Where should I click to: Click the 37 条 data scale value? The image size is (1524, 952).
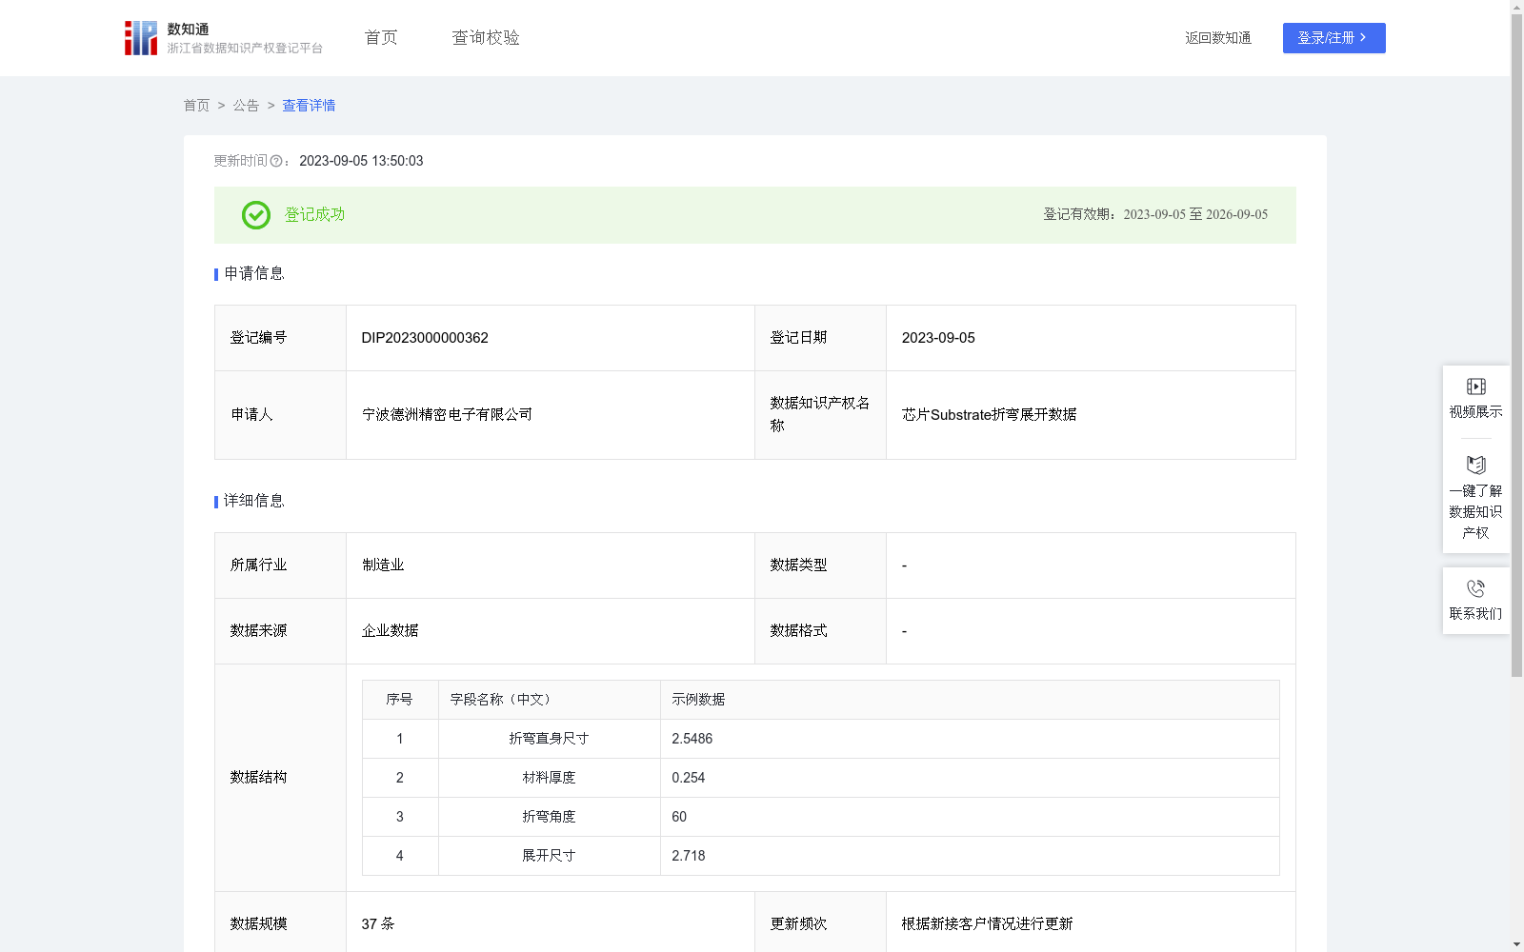[x=377, y=924]
